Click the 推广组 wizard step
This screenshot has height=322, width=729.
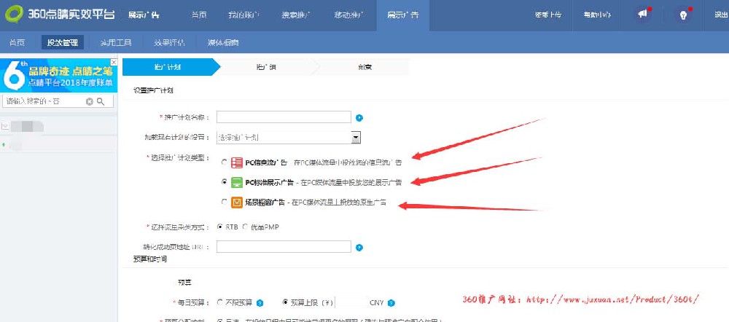pos(266,67)
